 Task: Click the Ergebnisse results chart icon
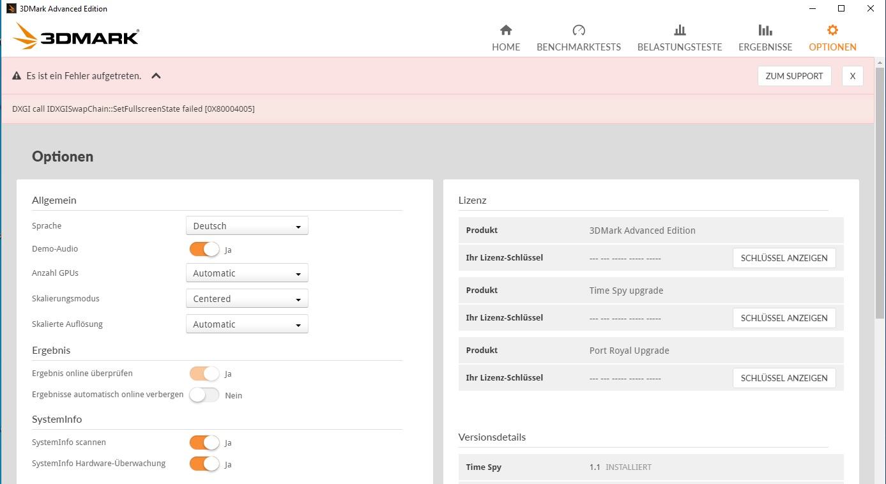point(765,30)
